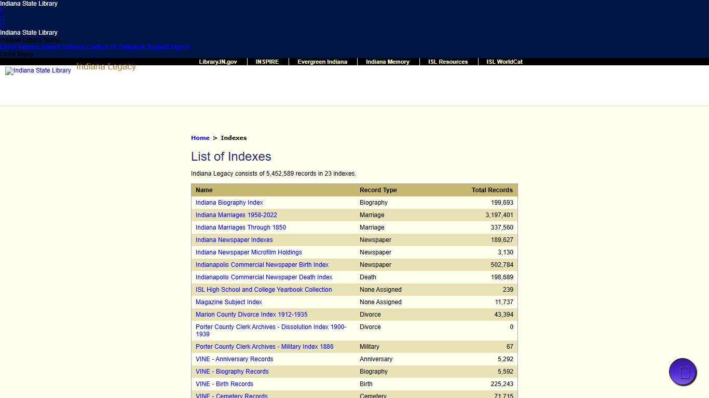Image resolution: width=709 pixels, height=398 pixels.
Task: Open the Indiana Biography Index
Action: (x=229, y=203)
